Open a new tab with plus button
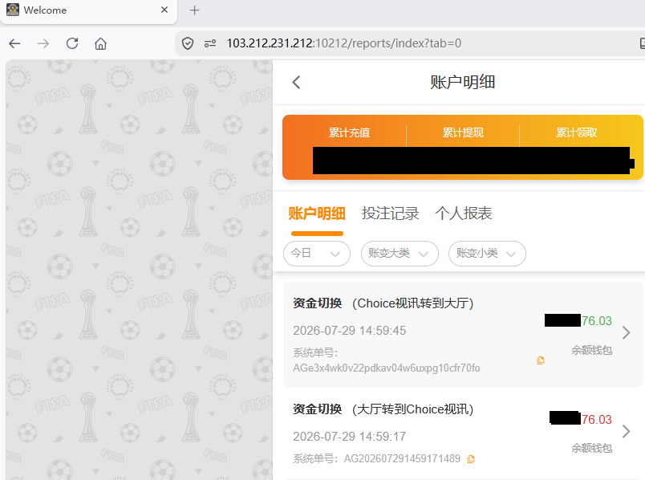Image resolution: width=645 pixels, height=480 pixels. point(195,10)
